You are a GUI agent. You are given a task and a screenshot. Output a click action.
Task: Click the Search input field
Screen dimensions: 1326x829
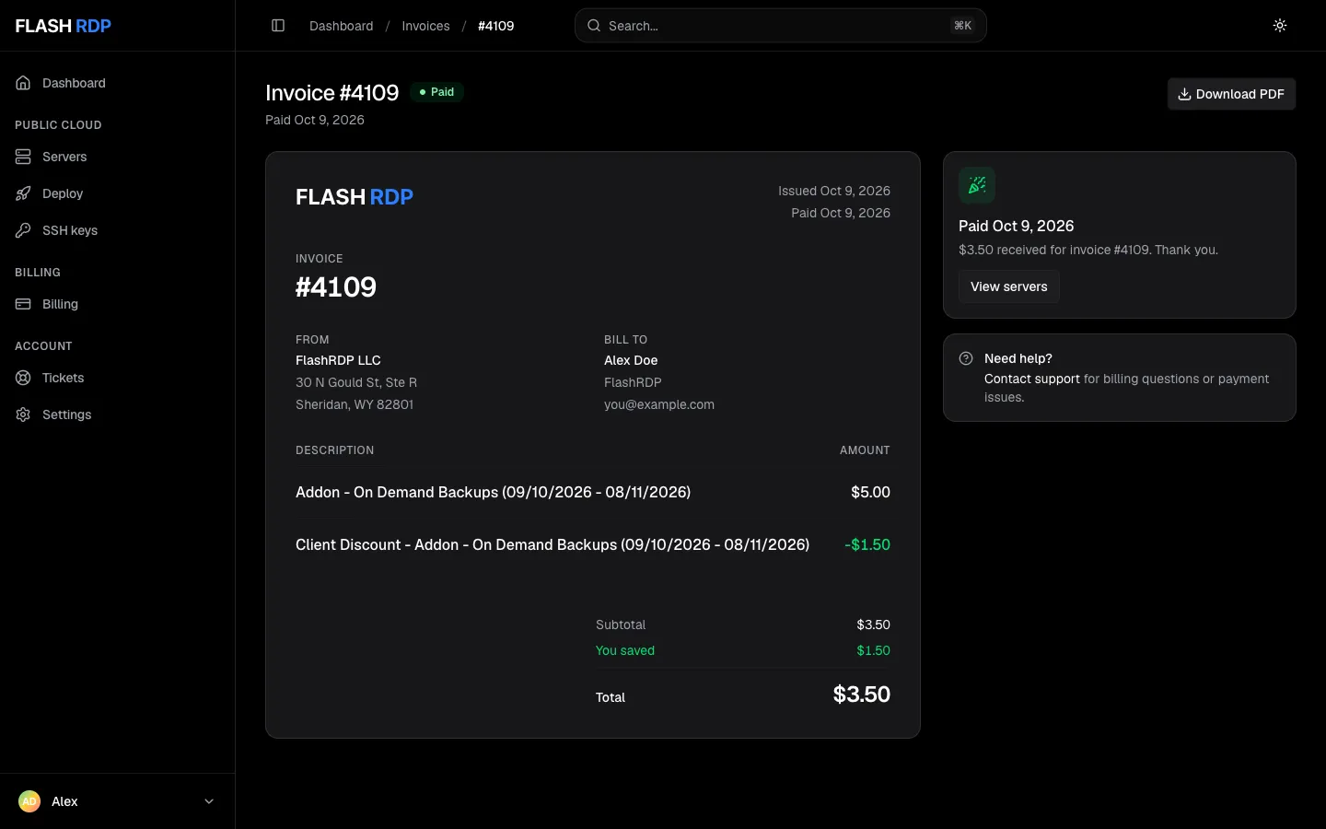tap(781, 26)
